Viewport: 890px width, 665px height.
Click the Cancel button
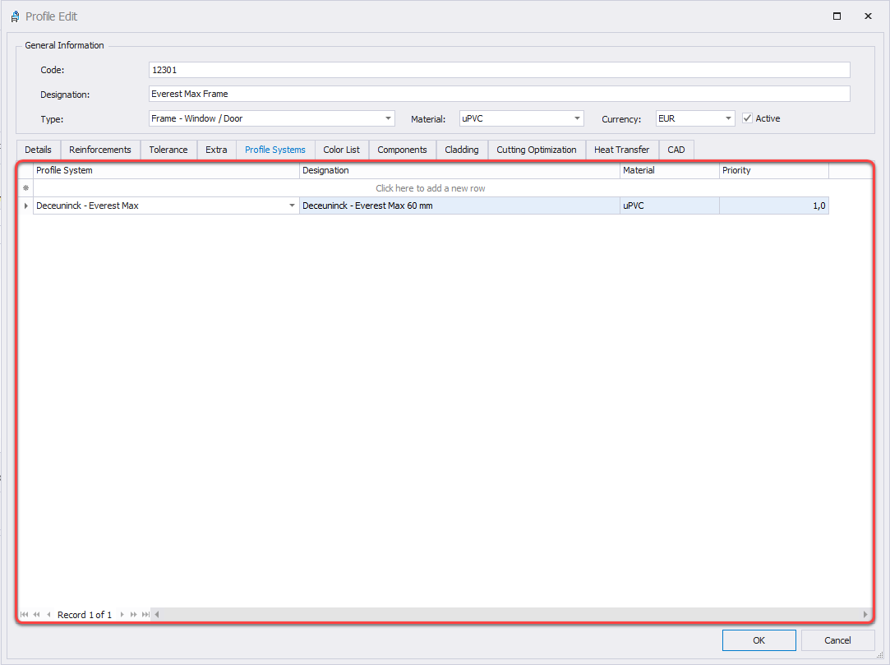click(x=837, y=640)
